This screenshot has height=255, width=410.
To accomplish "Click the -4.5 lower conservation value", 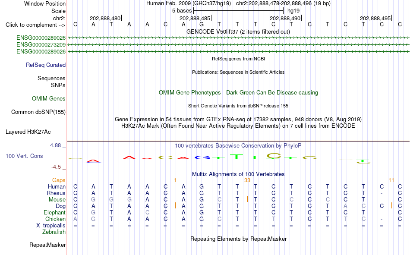I will coord(56,167).
